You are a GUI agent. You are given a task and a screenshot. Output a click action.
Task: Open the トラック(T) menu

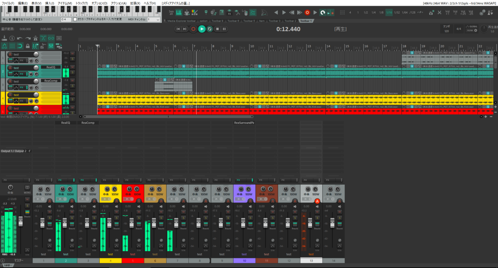82,3
